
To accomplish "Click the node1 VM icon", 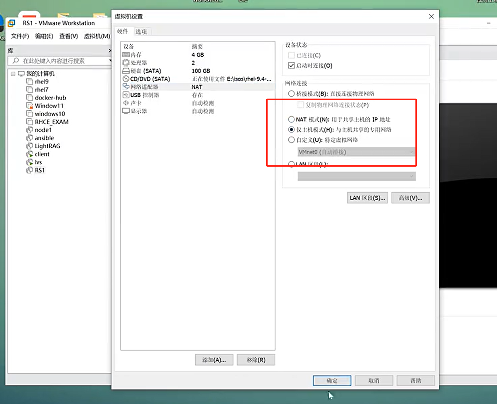I will point(29,130).
